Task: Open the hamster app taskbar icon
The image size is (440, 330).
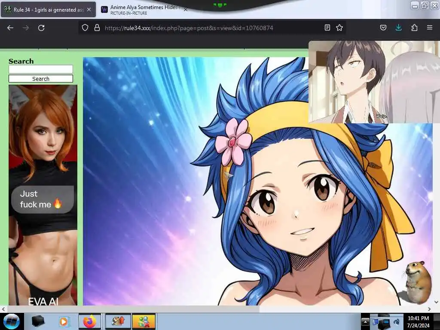Action: click(x=118, y=321)
